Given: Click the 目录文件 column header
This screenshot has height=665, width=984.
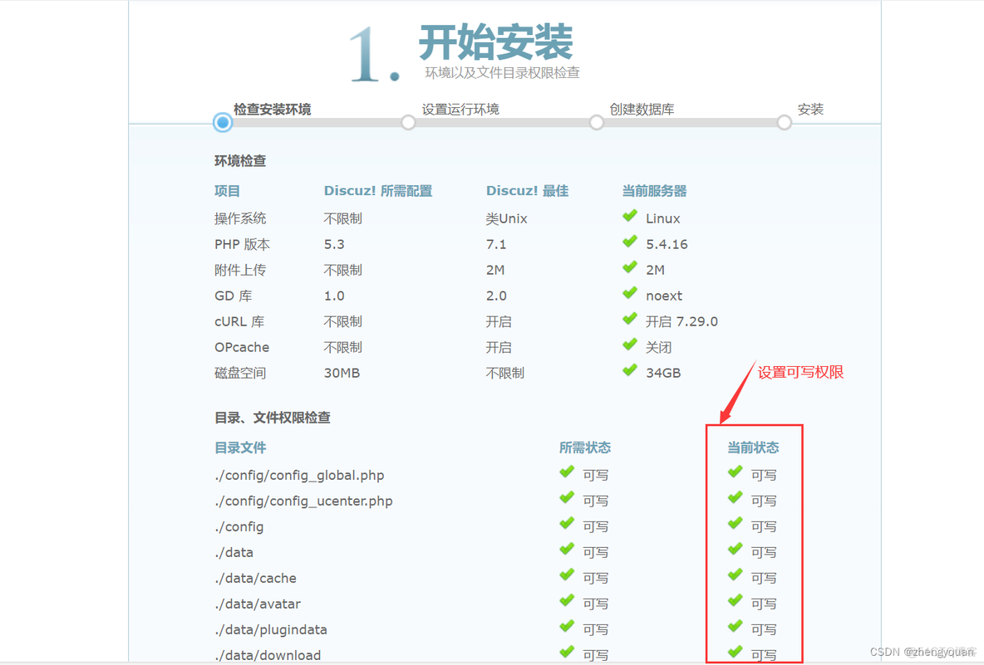Looking at the screenshot, I should [x=240, y=447].
